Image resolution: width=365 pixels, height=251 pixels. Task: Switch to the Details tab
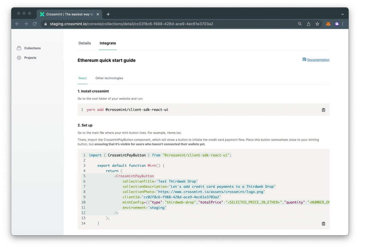tap(85, 43)
